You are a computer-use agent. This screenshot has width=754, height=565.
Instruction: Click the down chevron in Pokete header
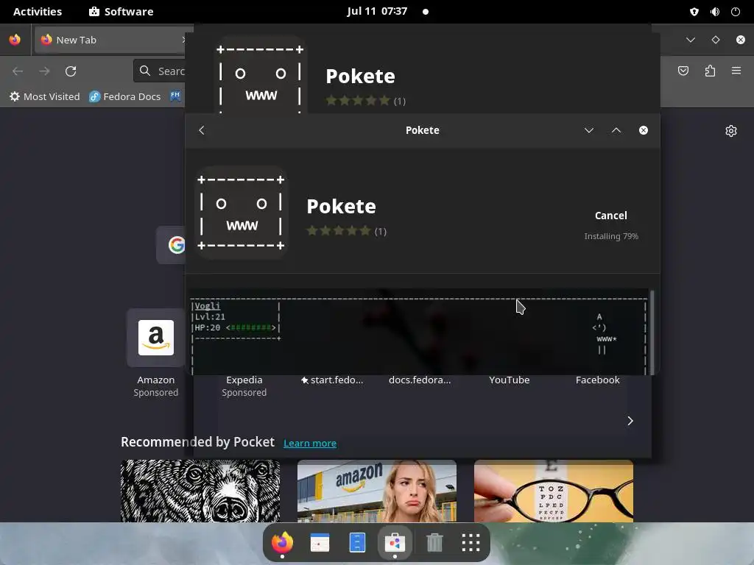(x=588, y=130)
